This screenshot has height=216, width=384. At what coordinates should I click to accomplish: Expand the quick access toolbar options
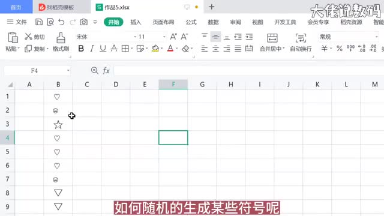click(x=95, y=22)
